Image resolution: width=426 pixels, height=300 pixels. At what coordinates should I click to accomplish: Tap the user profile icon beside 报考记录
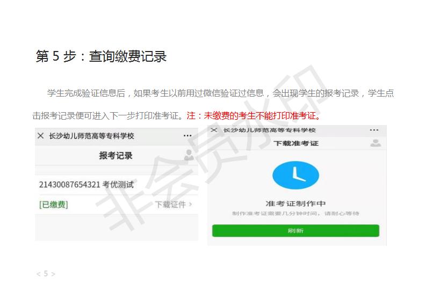(189, 155)
